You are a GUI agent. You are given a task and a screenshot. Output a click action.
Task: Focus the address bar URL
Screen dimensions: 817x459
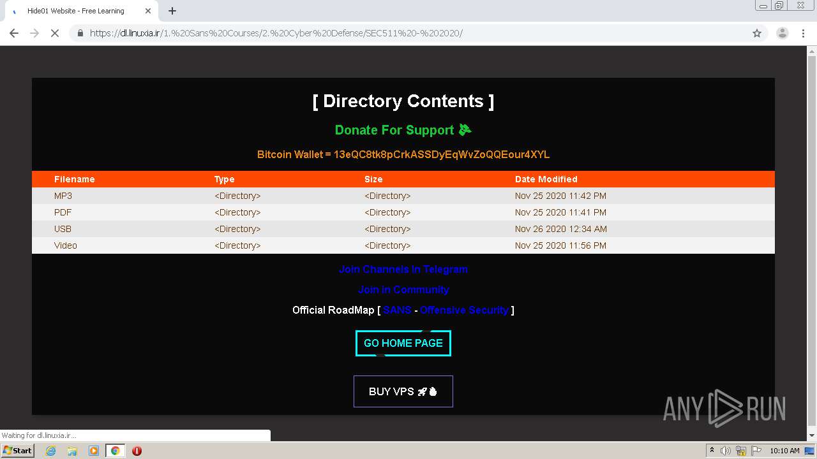276,33
